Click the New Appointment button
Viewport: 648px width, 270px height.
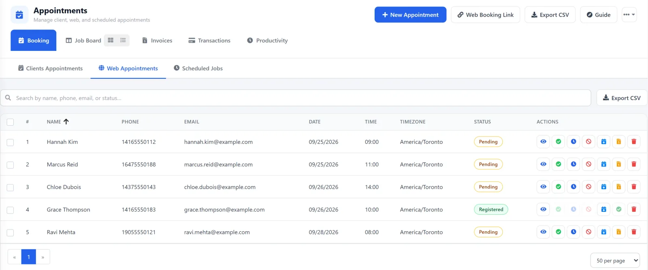pyautogui.click(x=410, y=15)
